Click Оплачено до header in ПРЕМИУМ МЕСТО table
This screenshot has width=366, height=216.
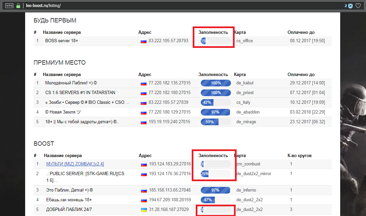tap(301, 75)
